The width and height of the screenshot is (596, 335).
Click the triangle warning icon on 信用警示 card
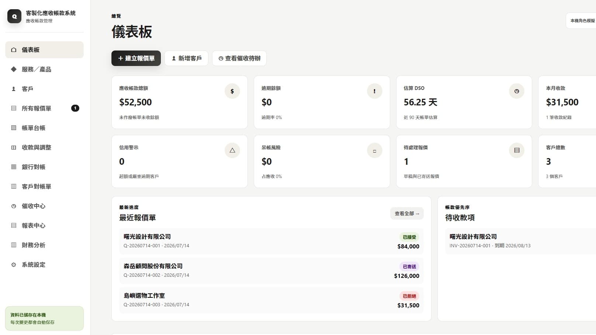232,150
